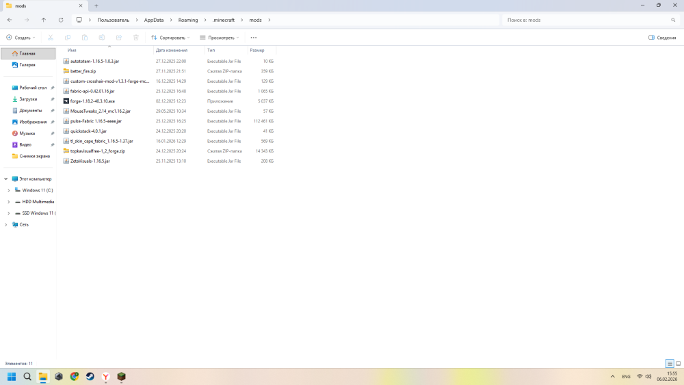Image resolution: width=684 pixels, height=385 pixels.
Task: Click the volume speaker tray icon
Action: 648,376
